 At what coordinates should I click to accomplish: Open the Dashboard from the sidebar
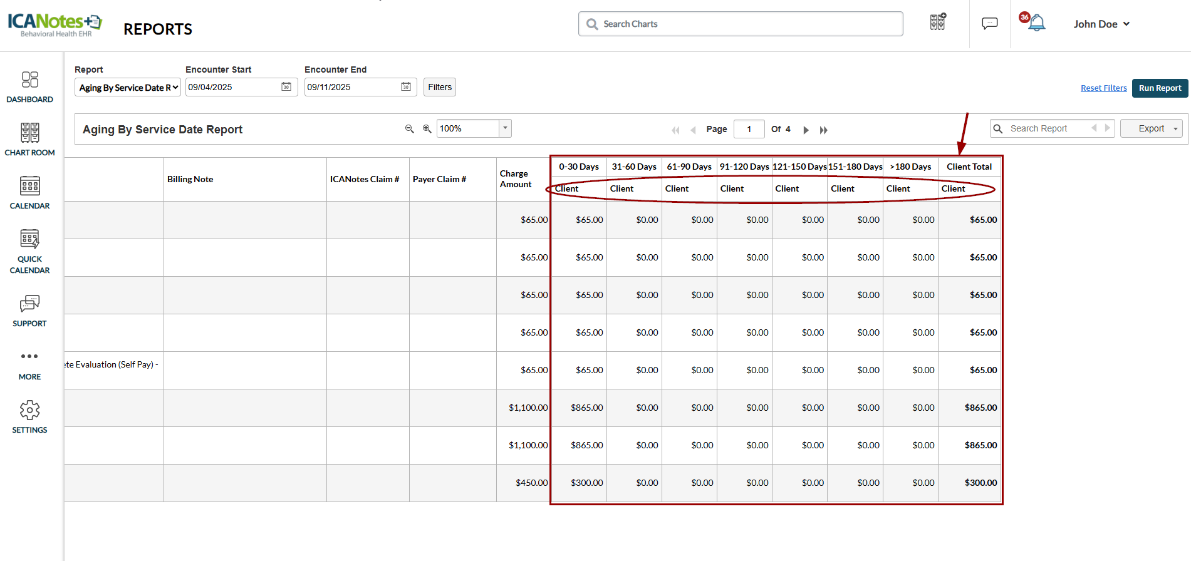point(29,87)
